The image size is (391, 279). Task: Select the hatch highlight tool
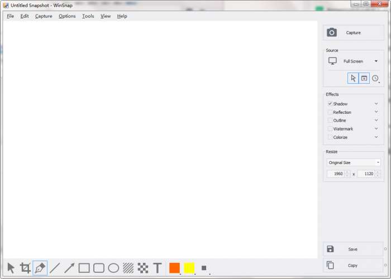click(x=128, y=268)
